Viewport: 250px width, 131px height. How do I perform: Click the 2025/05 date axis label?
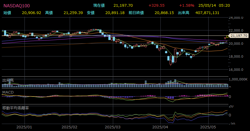[208, 127]
